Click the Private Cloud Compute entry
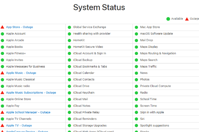 pyautogui.click(x=155, y=86)
